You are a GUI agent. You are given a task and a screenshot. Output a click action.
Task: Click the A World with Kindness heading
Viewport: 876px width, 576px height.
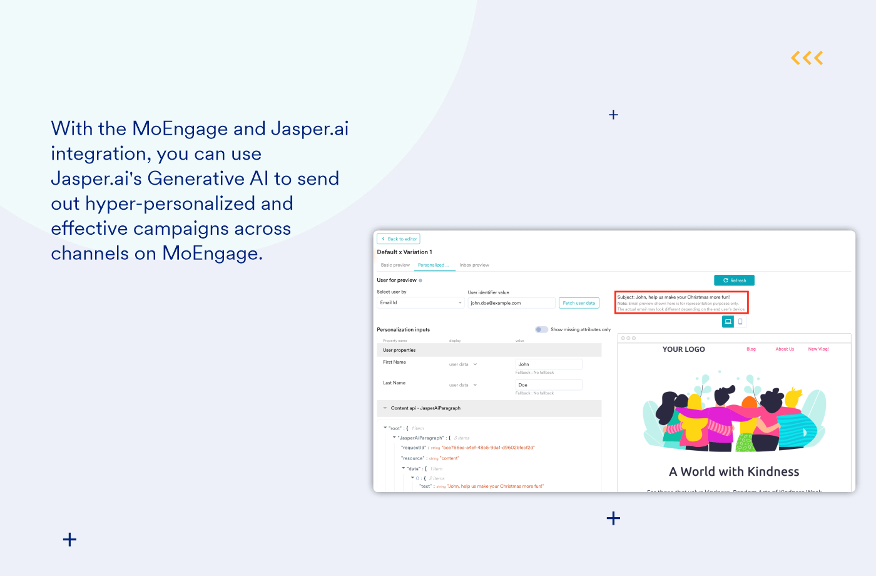click(x=734, y=471)
